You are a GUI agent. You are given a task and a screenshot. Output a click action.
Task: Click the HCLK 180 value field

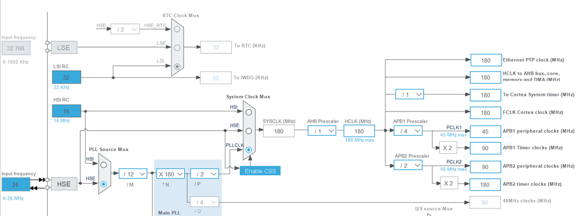(359, 131)
